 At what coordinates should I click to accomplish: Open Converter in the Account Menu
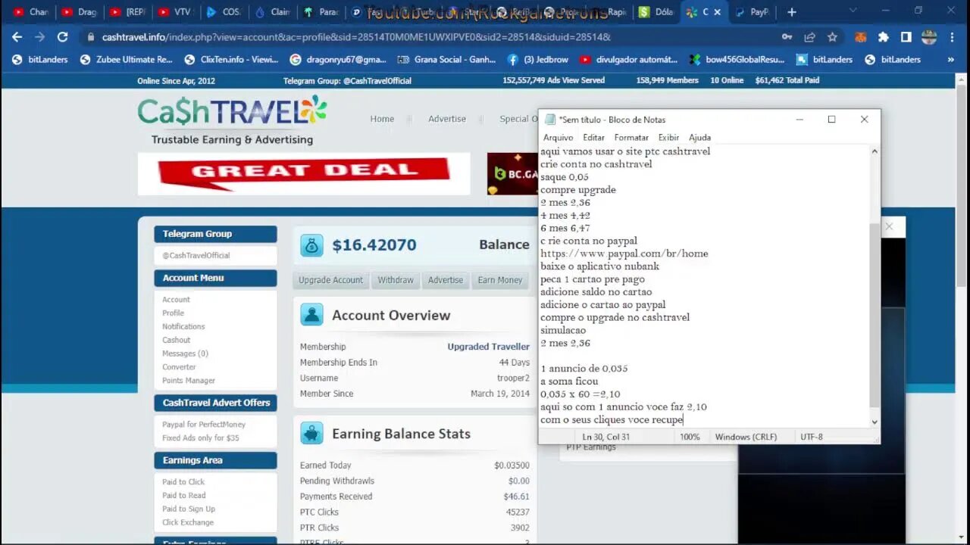pos(179,367)
